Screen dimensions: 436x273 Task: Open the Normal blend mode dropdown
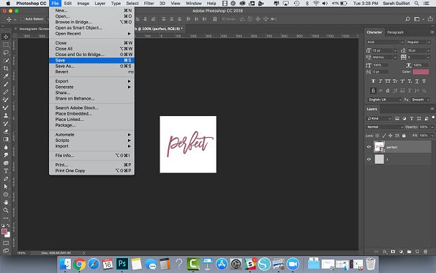384,127
